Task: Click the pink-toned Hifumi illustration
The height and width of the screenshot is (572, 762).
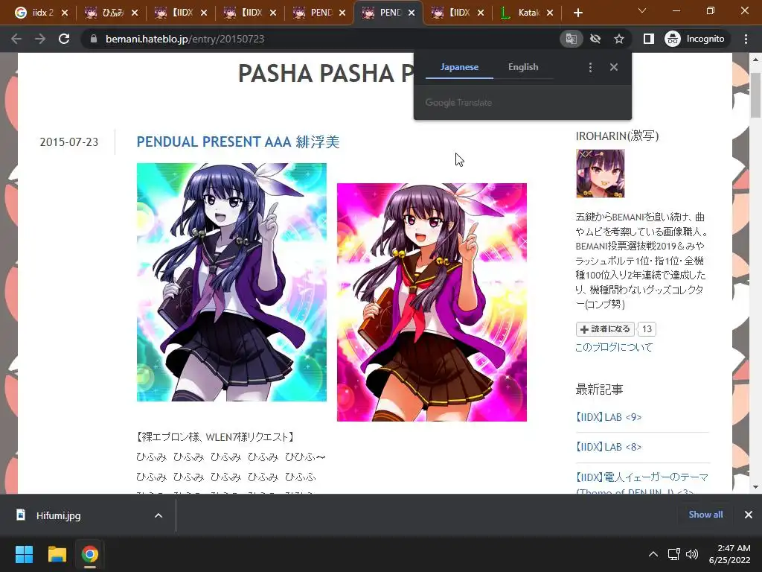Action: point(432,302)
